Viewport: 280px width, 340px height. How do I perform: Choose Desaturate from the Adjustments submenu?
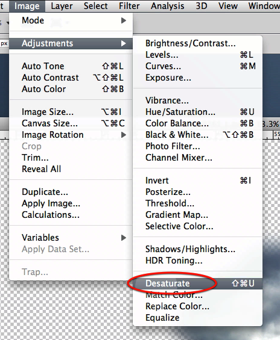coord(197,283)
